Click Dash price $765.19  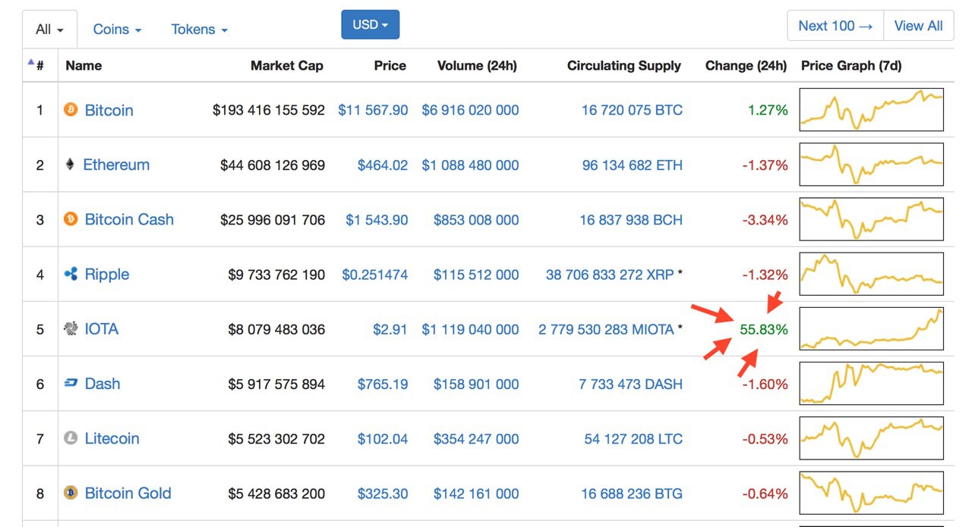383,384
